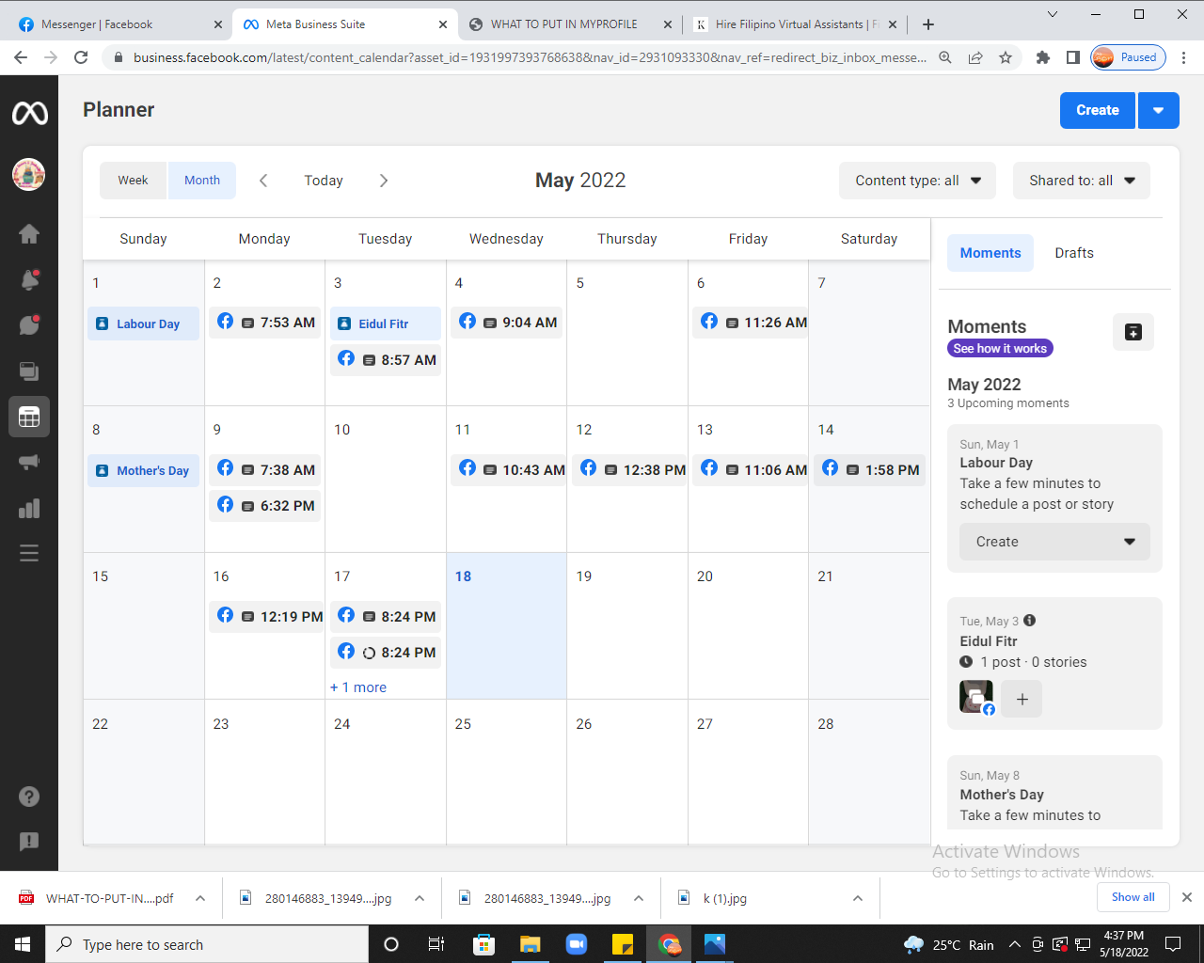
Task: Switch planner to Month view
Action: (202, 181)
